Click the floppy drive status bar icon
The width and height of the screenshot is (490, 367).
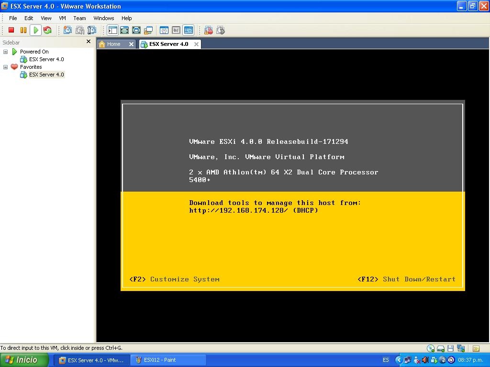click(450, 348)
